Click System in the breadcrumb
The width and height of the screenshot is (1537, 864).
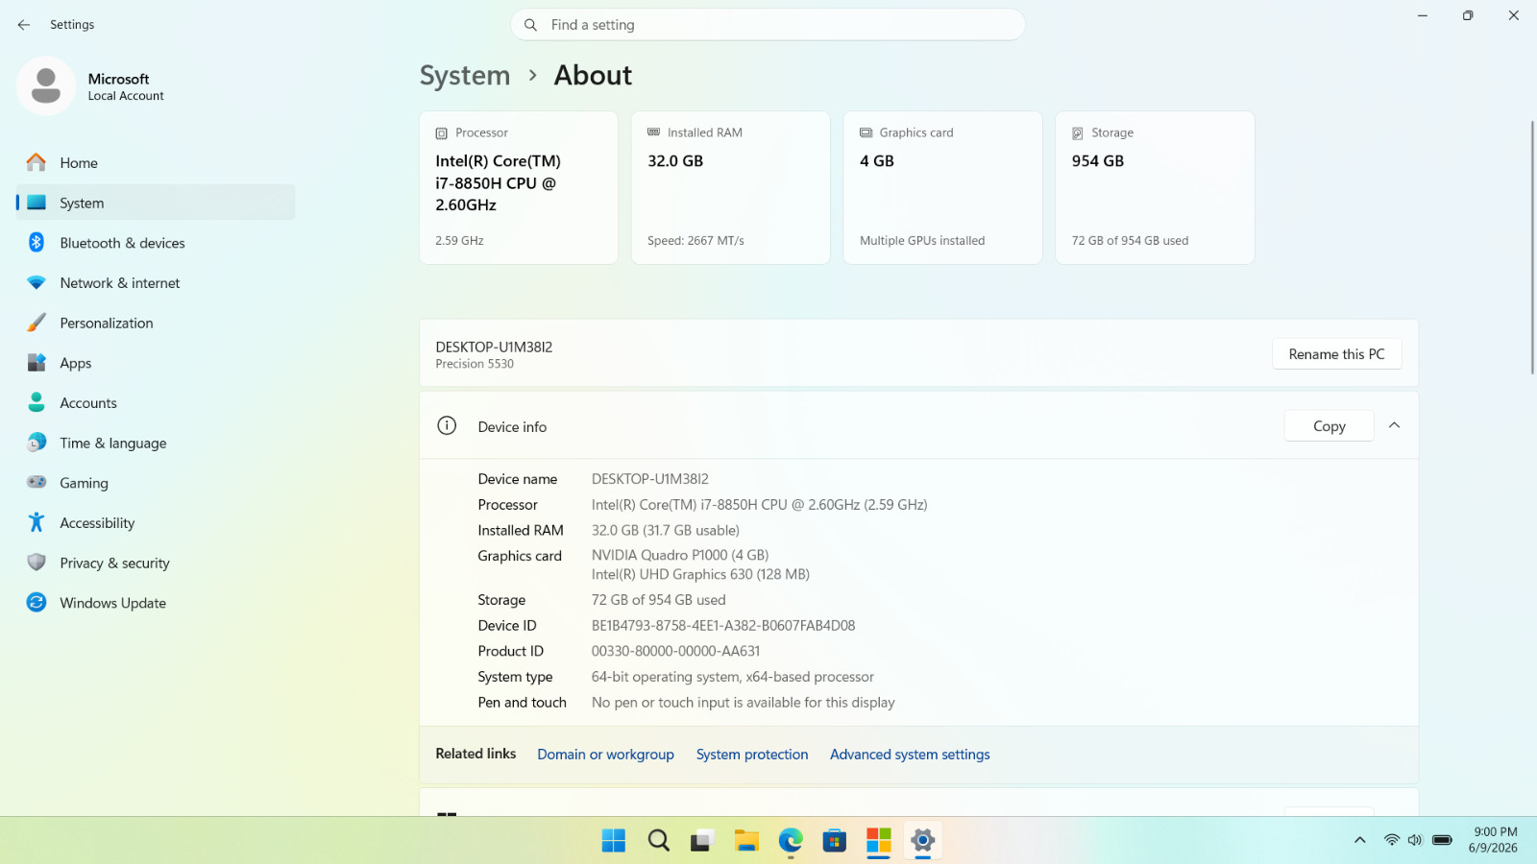465,75
